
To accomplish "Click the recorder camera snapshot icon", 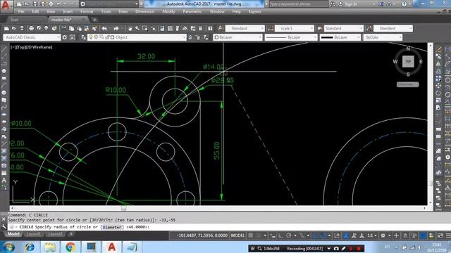I will point(336,248).
